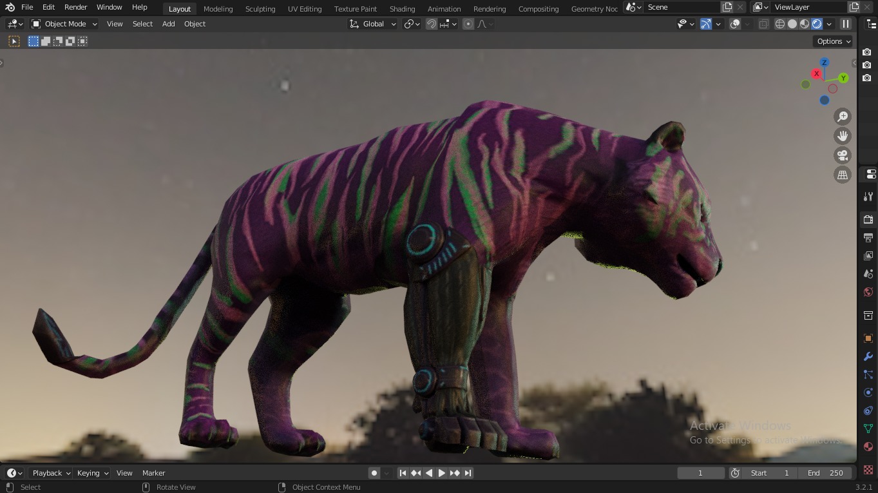Toggle the show overlays button

click(735, 24)
